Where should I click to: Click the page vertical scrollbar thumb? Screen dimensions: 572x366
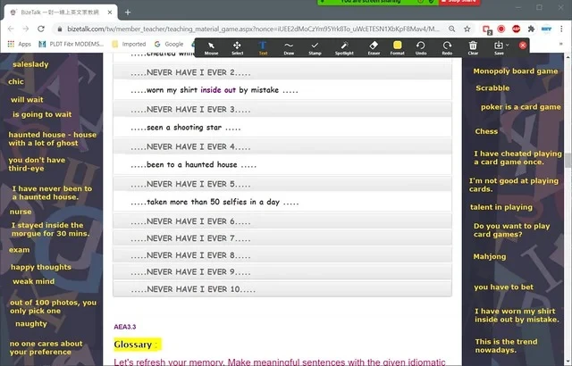coord(568,161)
